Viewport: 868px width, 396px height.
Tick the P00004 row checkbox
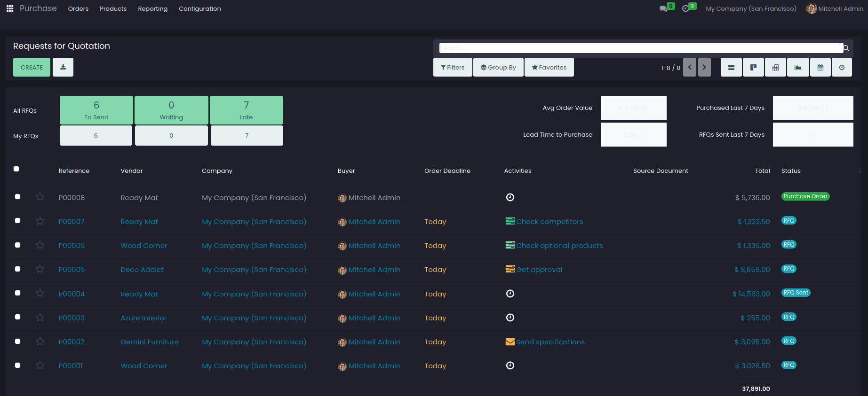click(x=17, y=293)
